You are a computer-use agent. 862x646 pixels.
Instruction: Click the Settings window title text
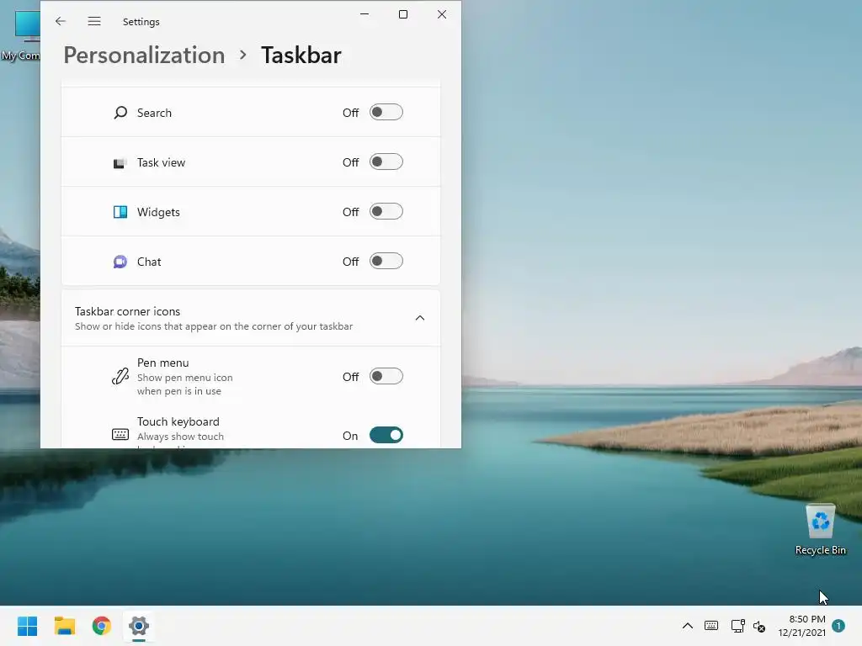[x=141, y=21]
